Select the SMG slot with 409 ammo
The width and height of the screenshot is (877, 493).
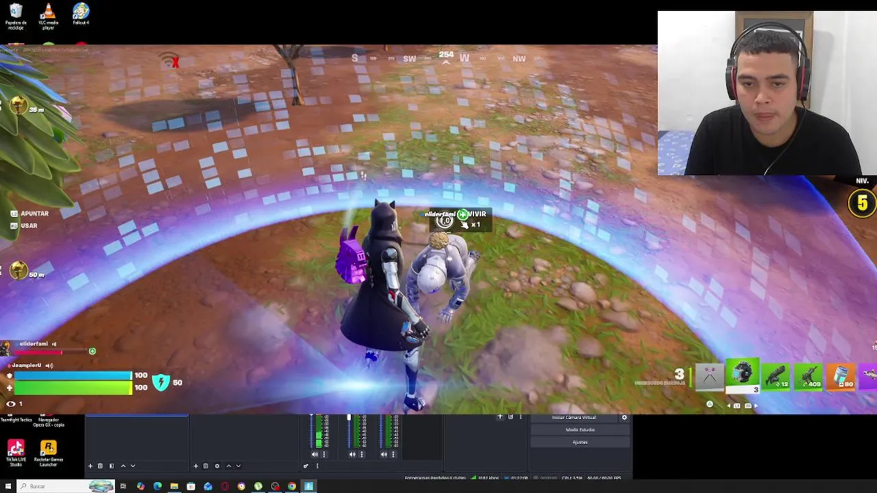(x=808, y=377)
